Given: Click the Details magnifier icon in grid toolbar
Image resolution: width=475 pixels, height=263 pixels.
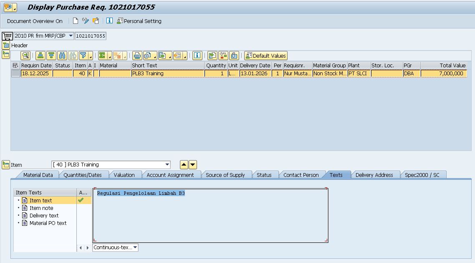Looking at the screenshot, I should [x=25, y=56].
